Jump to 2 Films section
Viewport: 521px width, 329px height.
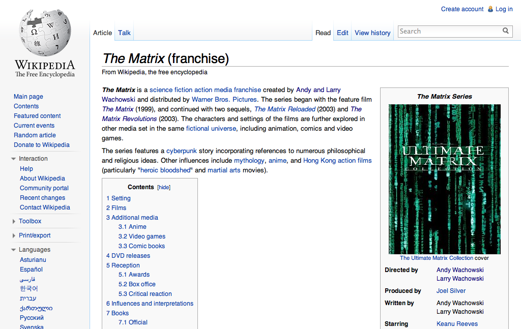pos(117,208)
